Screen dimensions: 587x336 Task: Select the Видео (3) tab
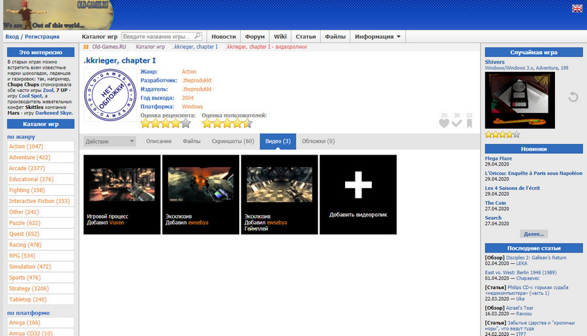coord(278,141)
